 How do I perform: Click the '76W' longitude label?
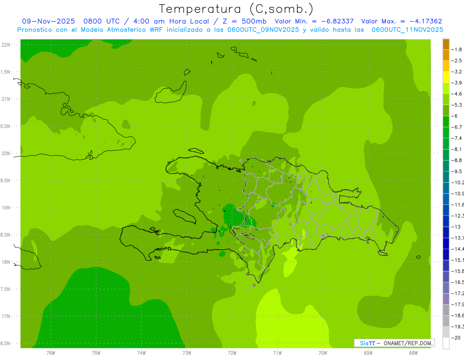(51, 353)
